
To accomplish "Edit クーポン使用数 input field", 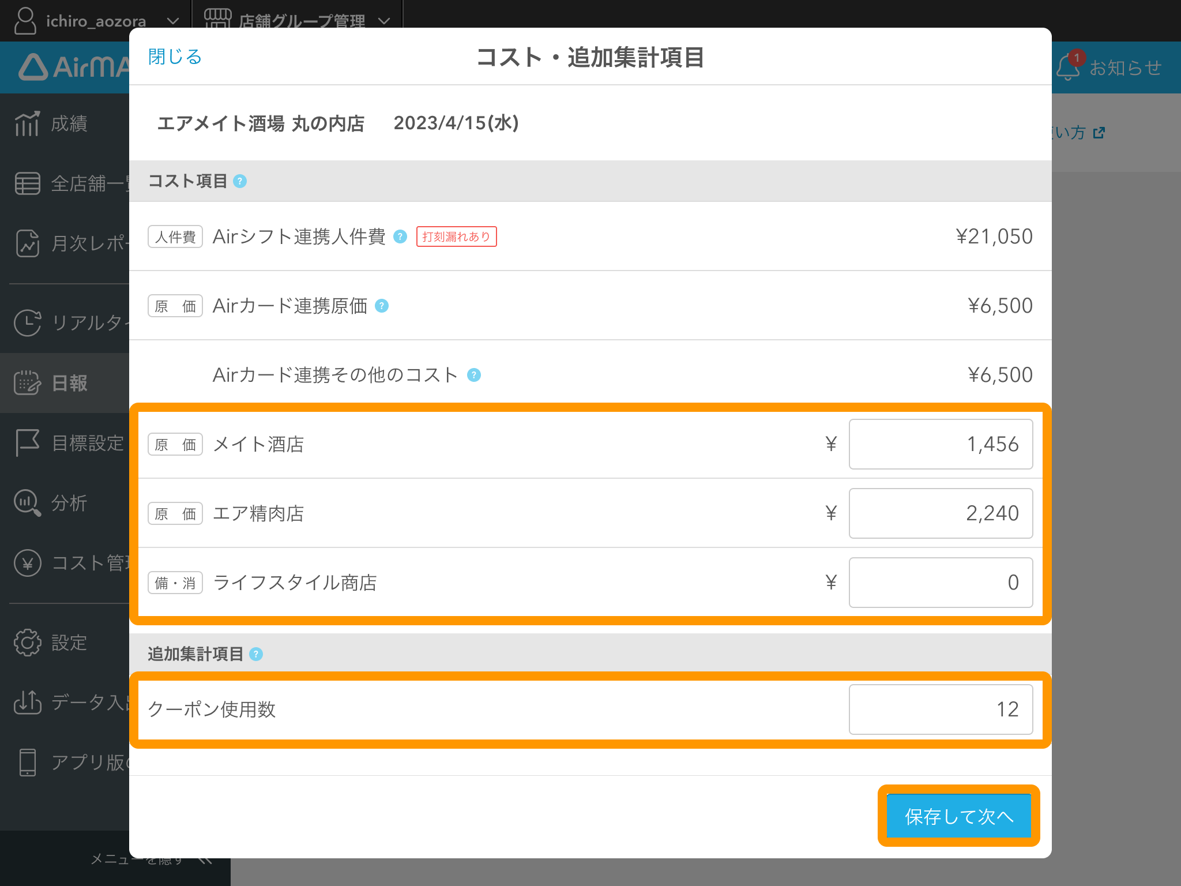I will pos(941,709).
